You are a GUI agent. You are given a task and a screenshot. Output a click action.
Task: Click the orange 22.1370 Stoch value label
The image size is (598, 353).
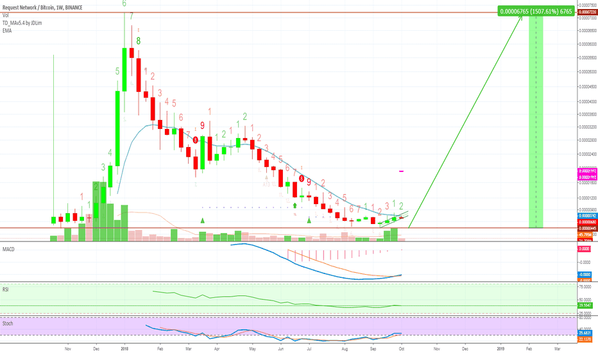point(585,340)
